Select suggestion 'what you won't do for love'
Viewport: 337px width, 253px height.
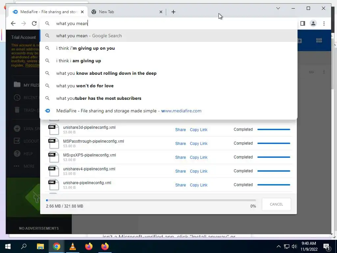168,86
